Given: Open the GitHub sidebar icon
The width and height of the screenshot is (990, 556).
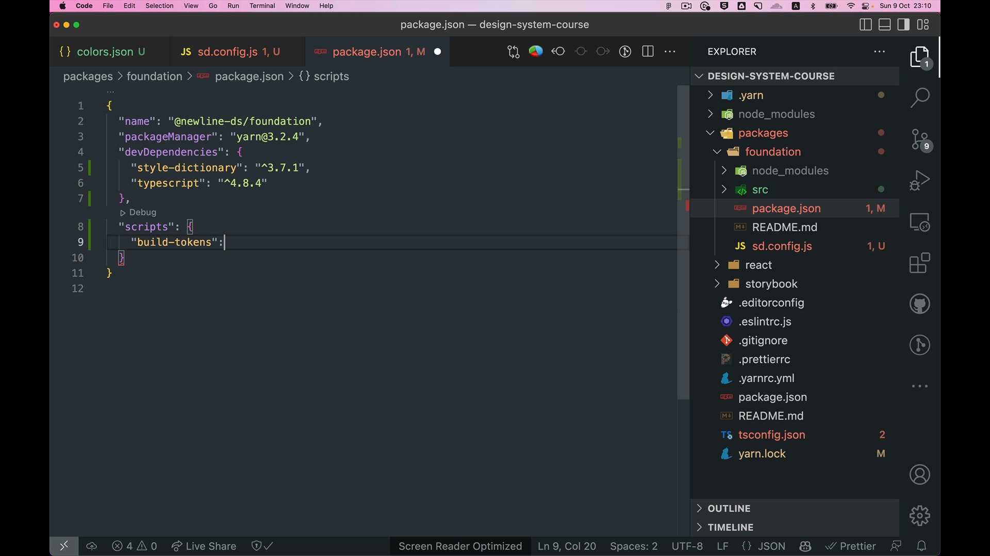Looking at the screenshot, I should pyautogui.click(x=920, y=304).
